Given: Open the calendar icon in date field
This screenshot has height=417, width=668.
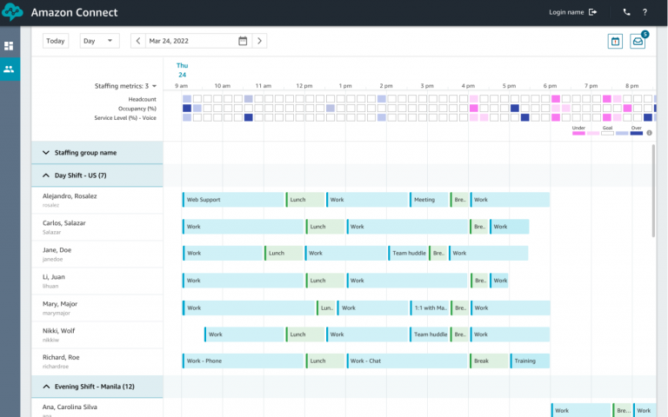Looking at the screenshot, I should coord(243,41).
